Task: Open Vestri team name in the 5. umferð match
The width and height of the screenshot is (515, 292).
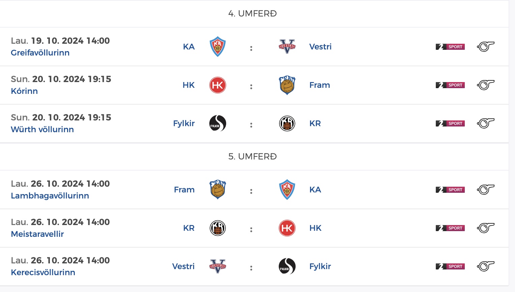Action: pos(183,266)
